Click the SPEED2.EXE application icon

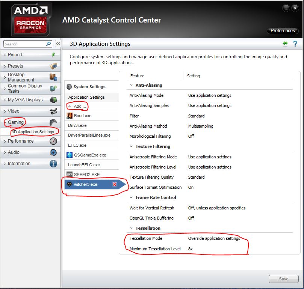pos(70,174)
